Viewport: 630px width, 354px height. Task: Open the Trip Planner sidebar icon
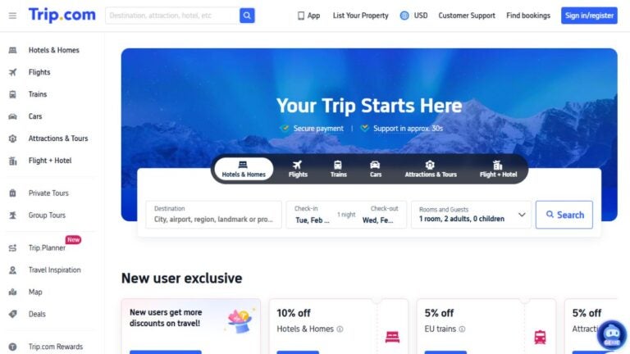point(12,247)
